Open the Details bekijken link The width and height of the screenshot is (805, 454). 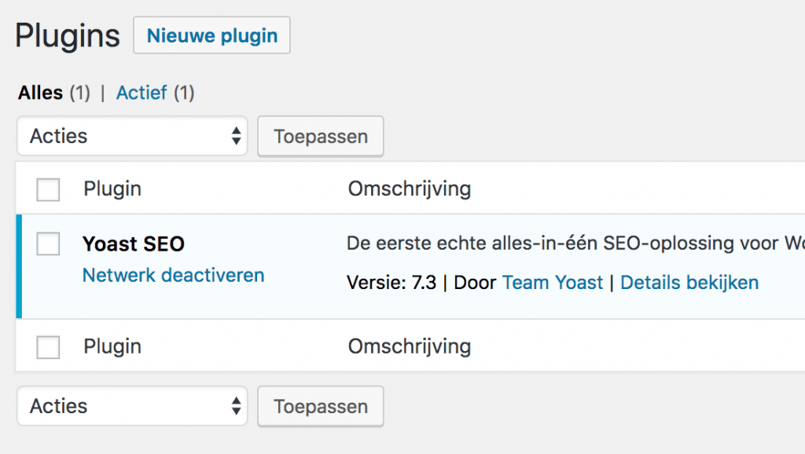(689, 283)
